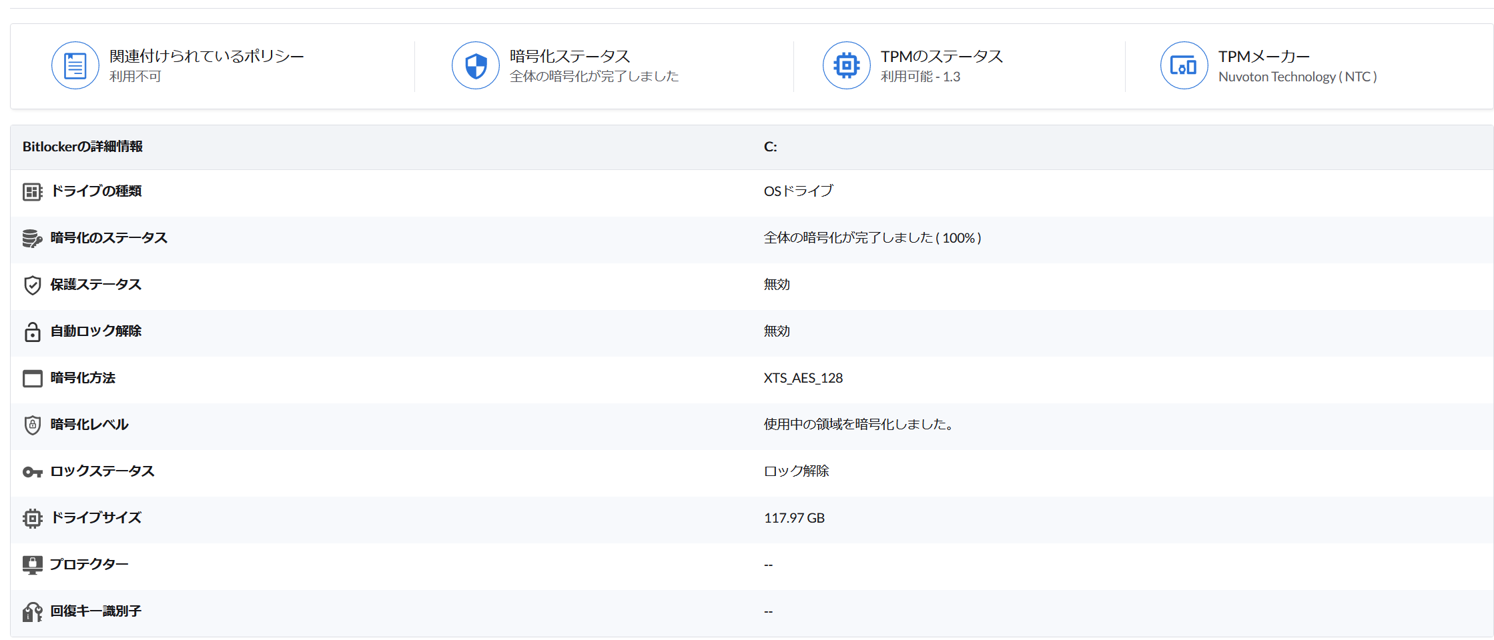1494x640 pixels.
Task: Select the 回復キー識別子 row label
Action: (x=96, y=611)
